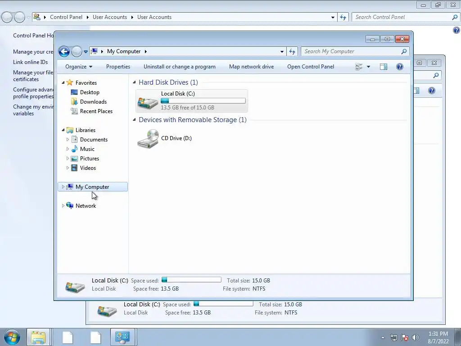Open Explorer help button
This screenshot has height=346, width=461.
coord(400,67)
